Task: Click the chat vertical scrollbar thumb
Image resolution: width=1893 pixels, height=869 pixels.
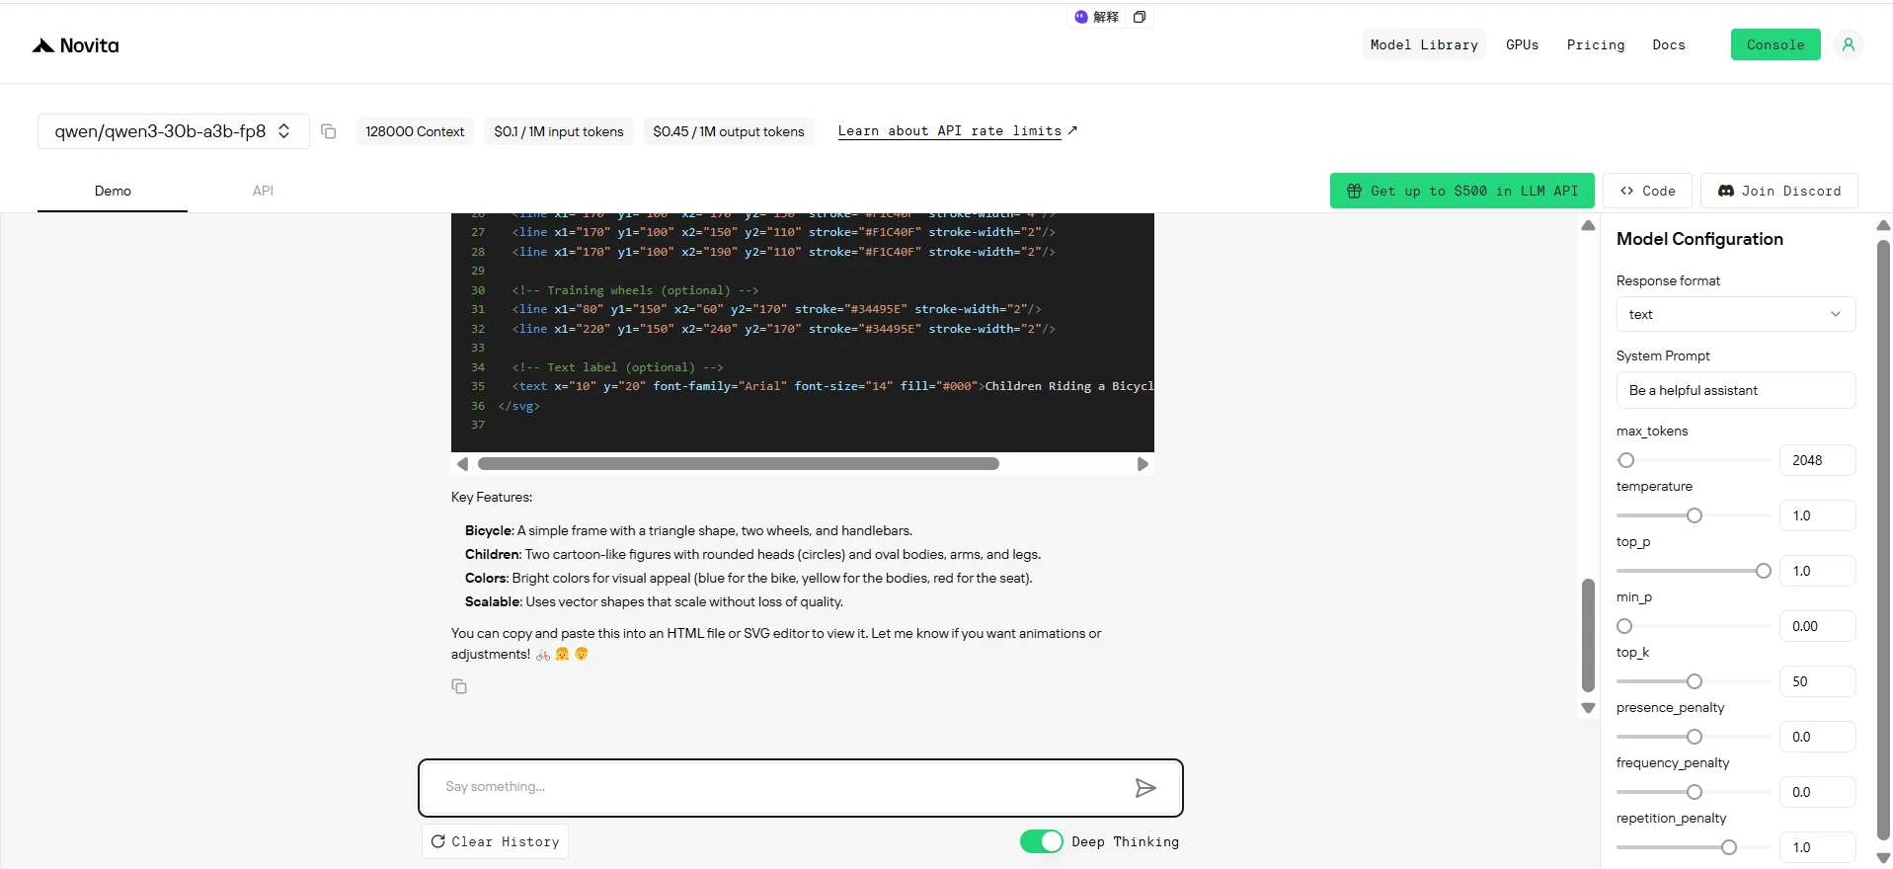Action: point(1588,635)
